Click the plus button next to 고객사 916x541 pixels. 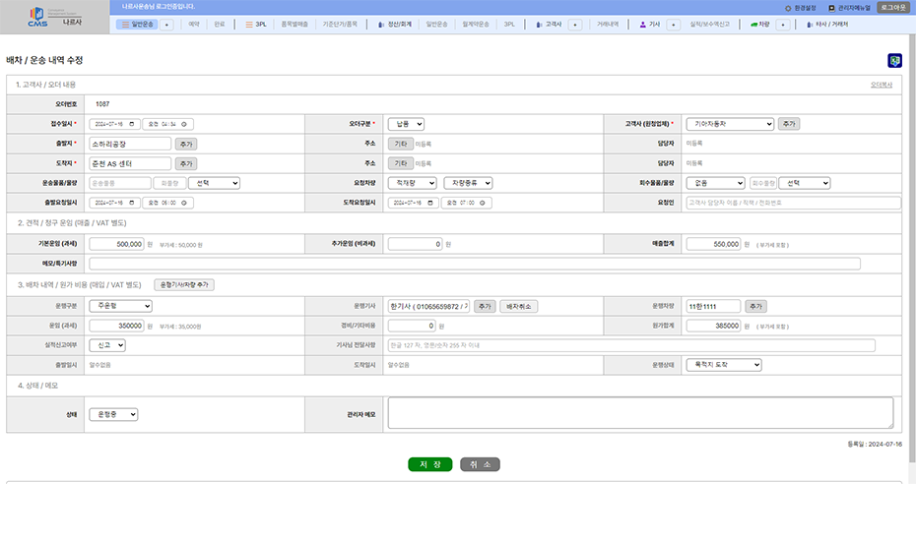click(575, 25)
